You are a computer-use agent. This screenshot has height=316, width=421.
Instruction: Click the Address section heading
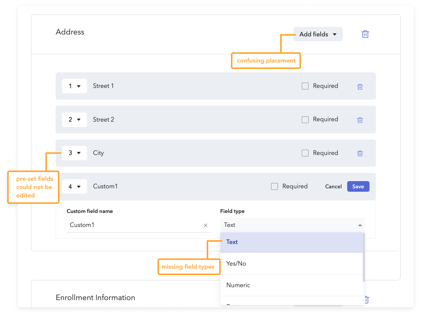click(x=70, y=32)
